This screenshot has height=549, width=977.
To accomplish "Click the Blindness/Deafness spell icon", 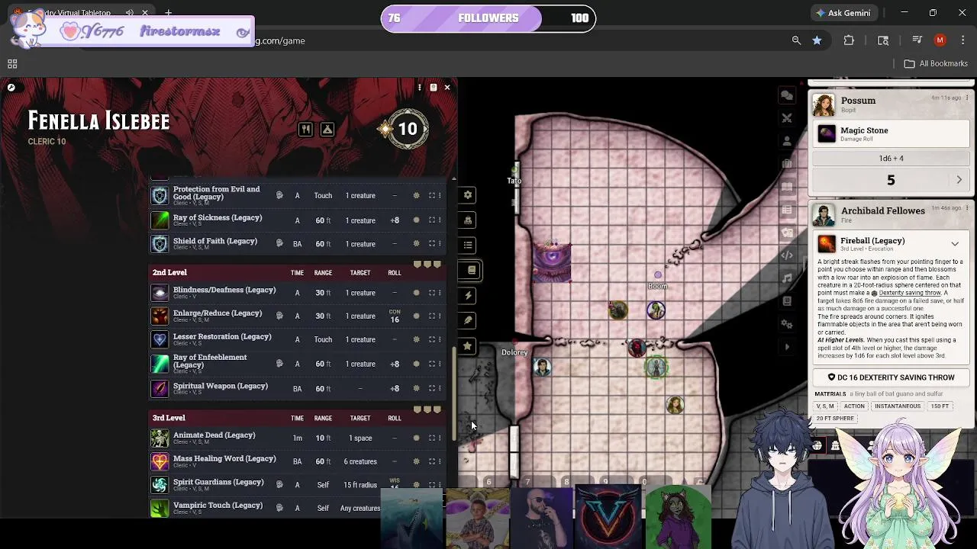I will pyautogui.click(x=160, y=293).
